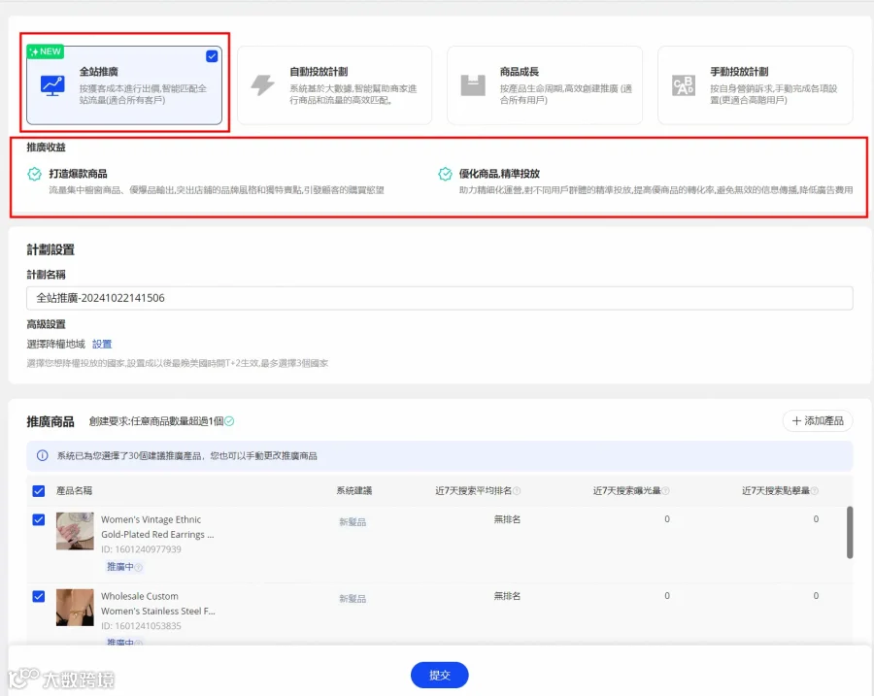Toggle the select-all checkbox beside 產品名稱
The width and height of the screenshot is (874, 696).
pyautogui.click(x=39, y=491)
